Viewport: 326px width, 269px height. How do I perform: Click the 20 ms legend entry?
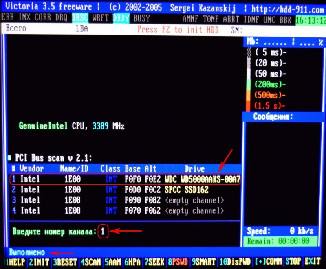click(271, 63)
